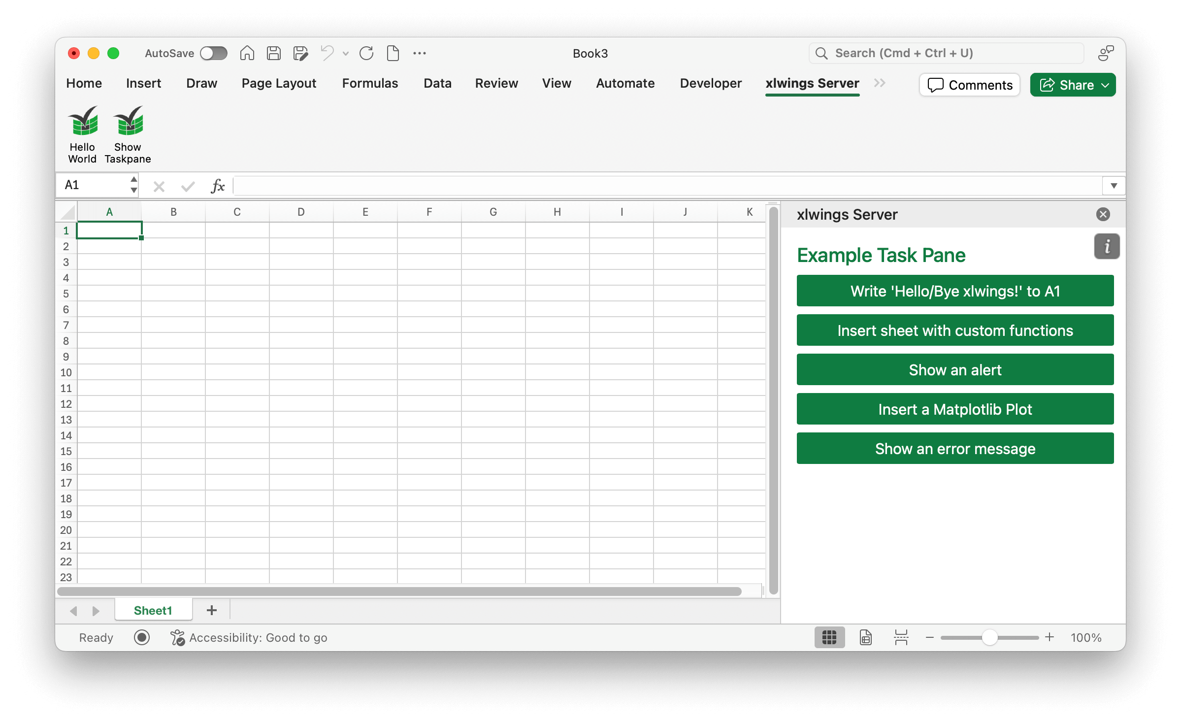
Task: Close the xlwings Server task pane
Action: 1103,214
